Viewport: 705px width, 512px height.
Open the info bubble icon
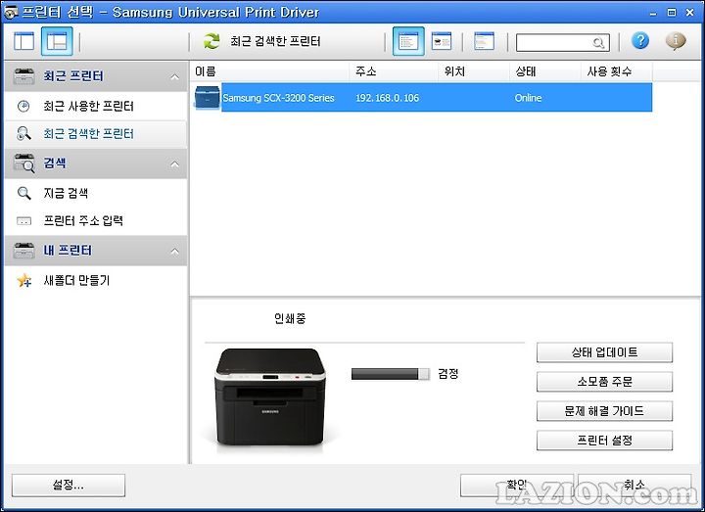click(676, 41)
